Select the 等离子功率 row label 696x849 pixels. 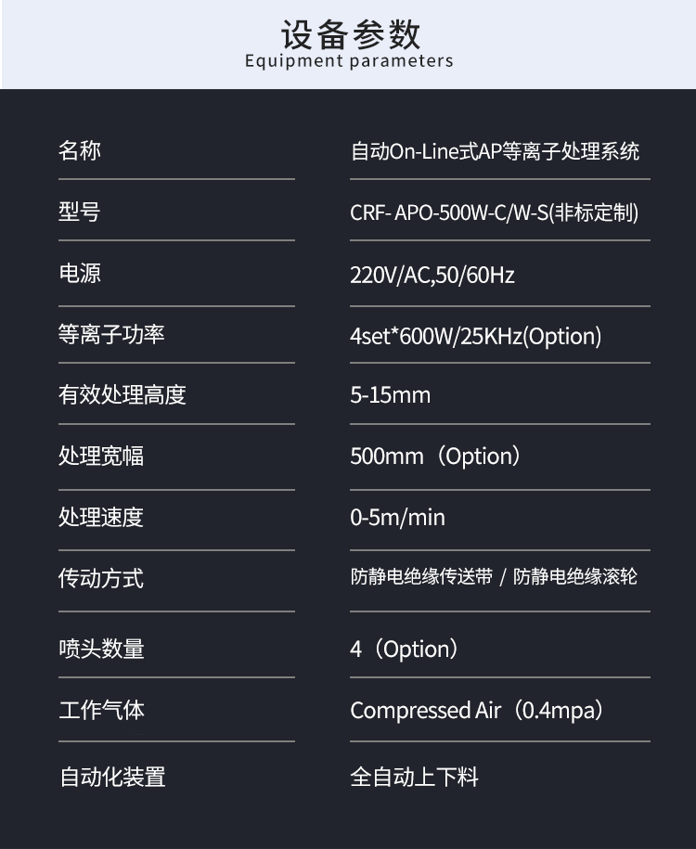111,334
